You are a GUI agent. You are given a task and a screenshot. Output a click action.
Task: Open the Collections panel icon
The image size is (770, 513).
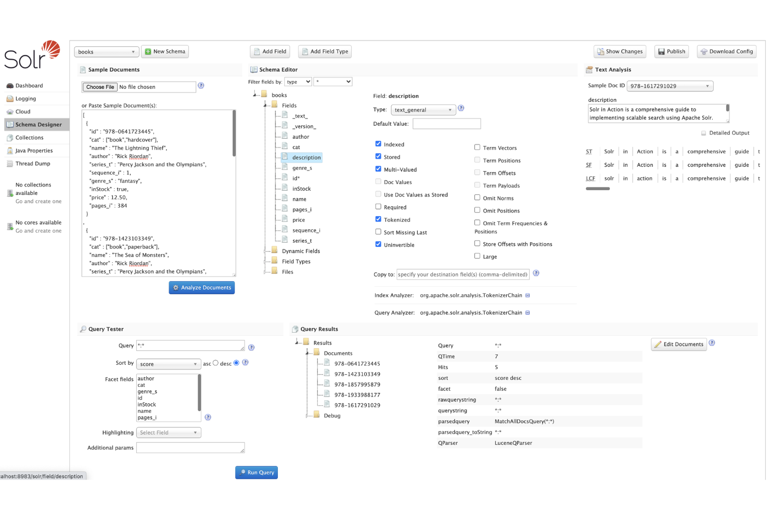29,137
